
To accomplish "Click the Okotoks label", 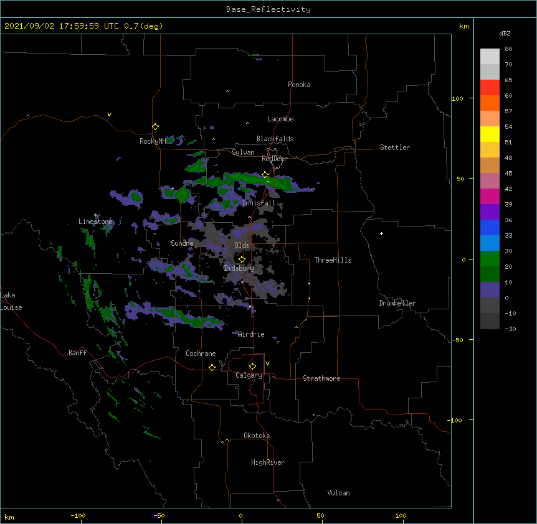I will pos(257,436).
